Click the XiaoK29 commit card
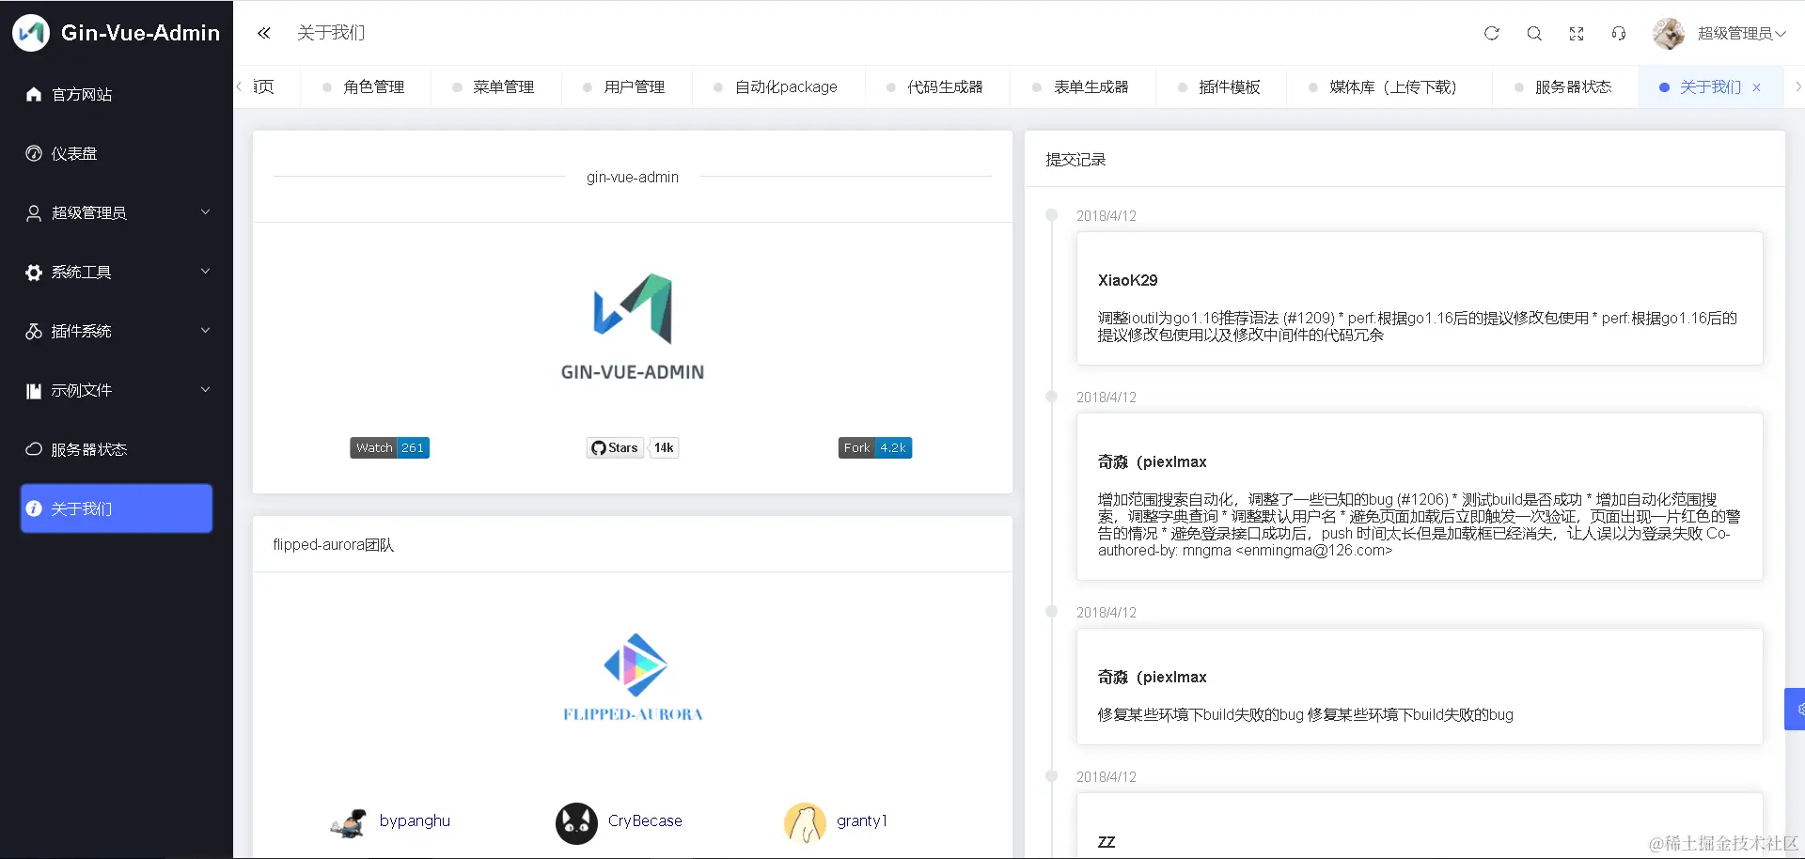Image resolution: width=1805 pixels, height=859 pixels. click(x=1420, y=299)
